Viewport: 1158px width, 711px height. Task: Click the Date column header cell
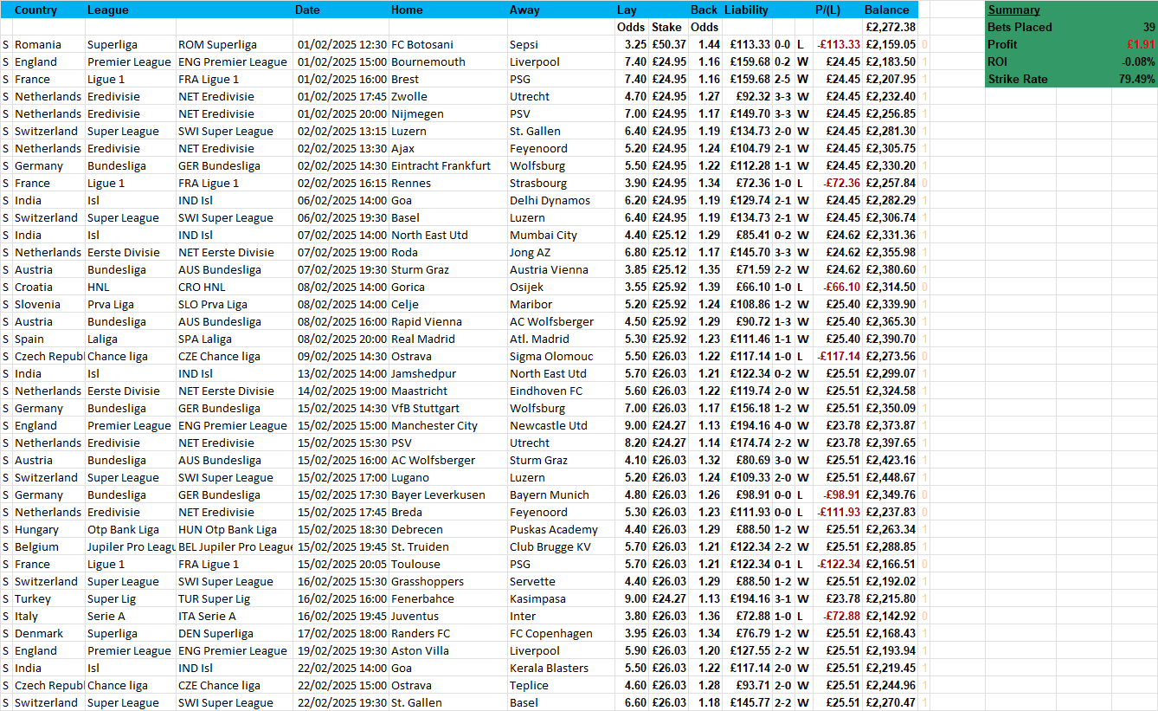coord(341,10)
